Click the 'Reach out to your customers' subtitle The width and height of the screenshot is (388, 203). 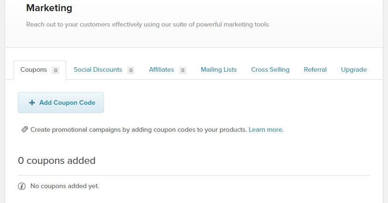(x=147, y=24)
